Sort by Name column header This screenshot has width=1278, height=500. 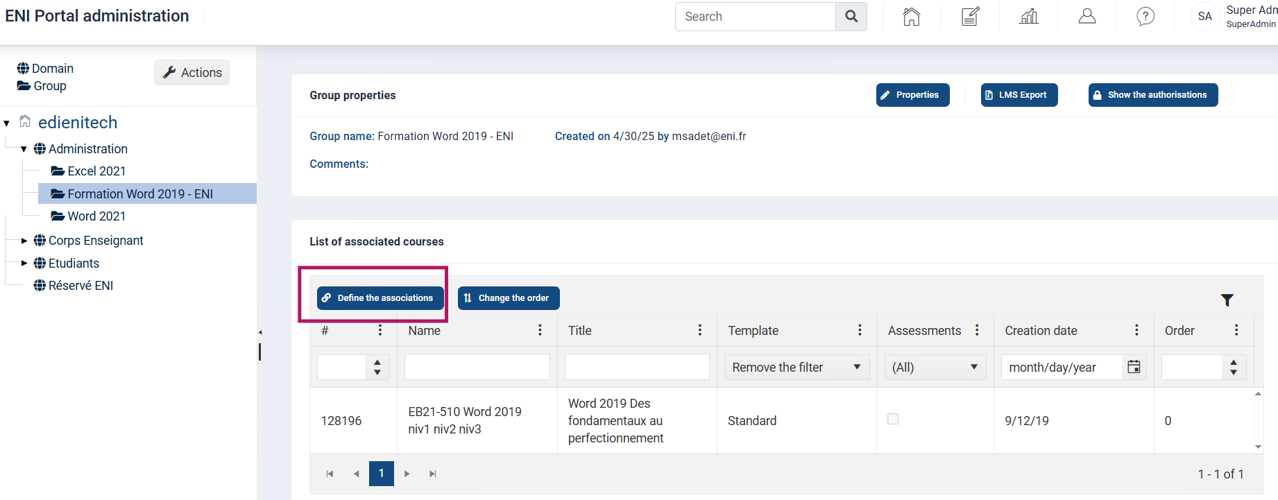click(425, 331)
